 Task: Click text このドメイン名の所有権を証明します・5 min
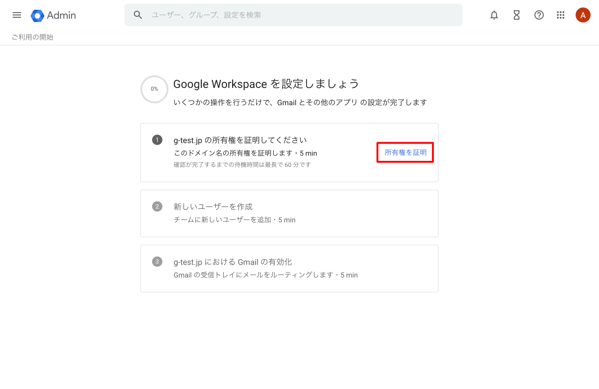pos(245,153)
